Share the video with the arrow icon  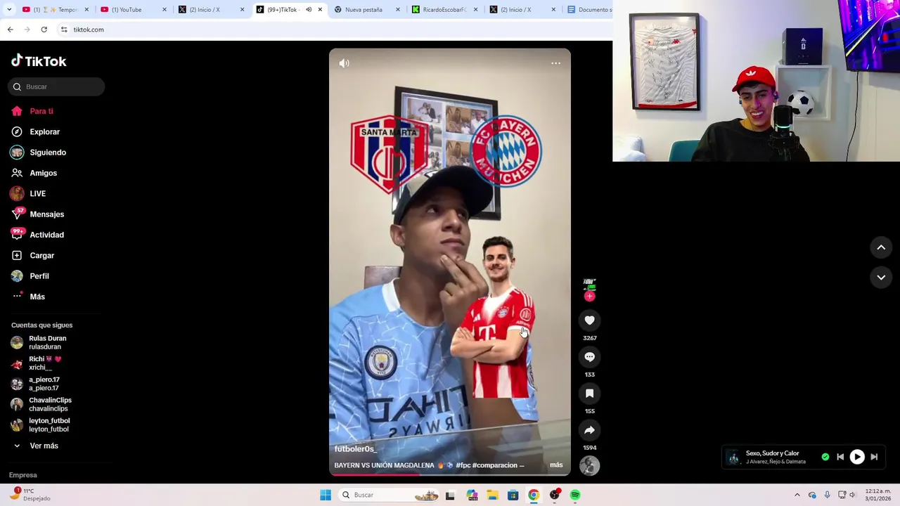coord(589,430)
